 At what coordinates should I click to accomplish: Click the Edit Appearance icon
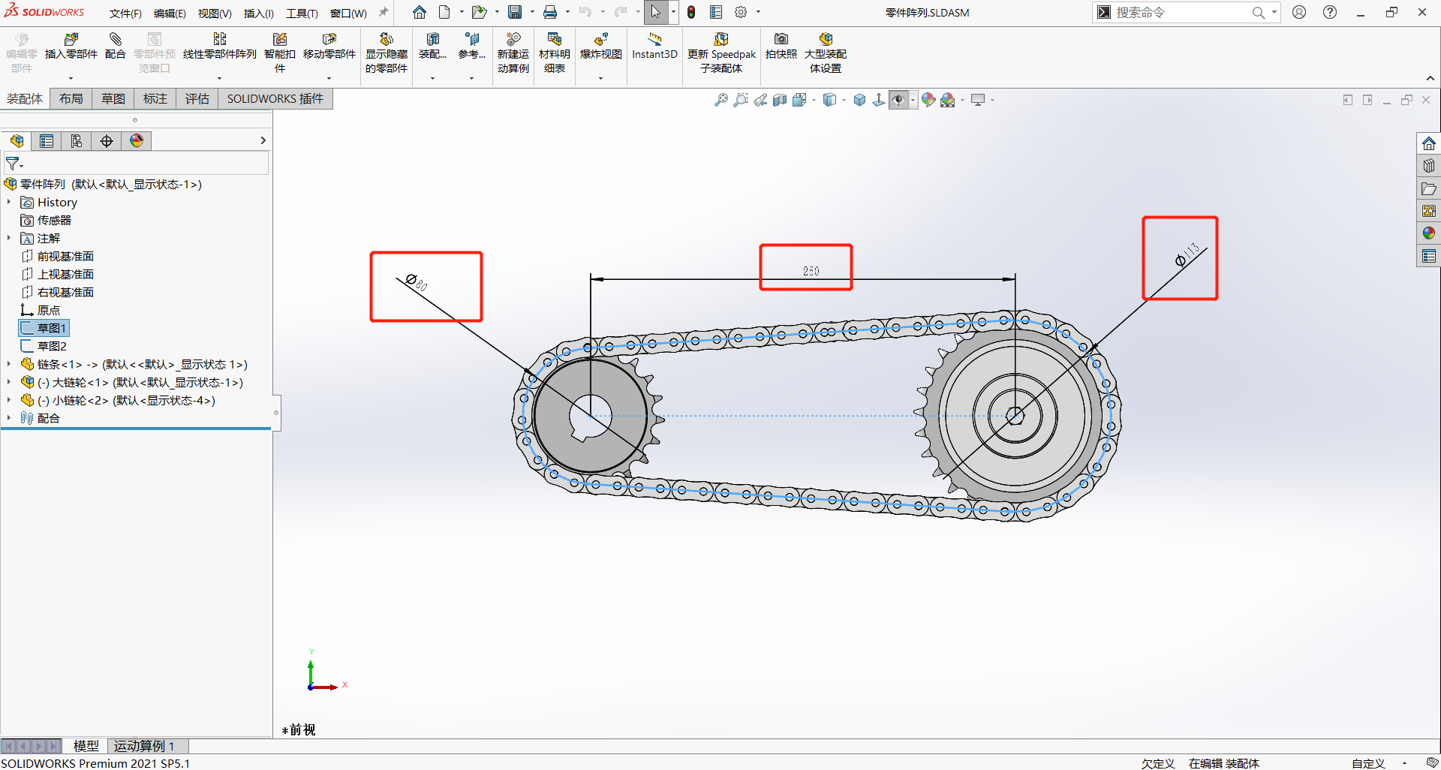(x=928, y=100)
